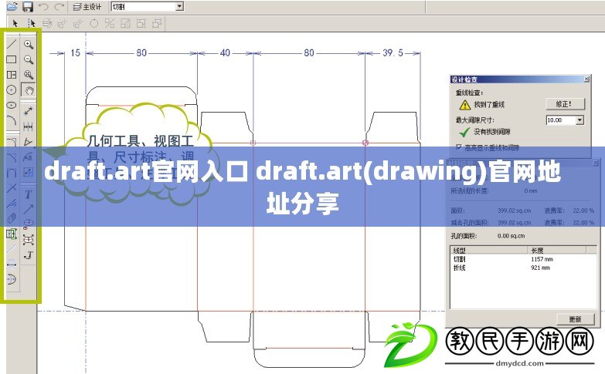Viewport: 605px width, 374px height.
Task: Select the Text T tool
Action: [28, 194]
